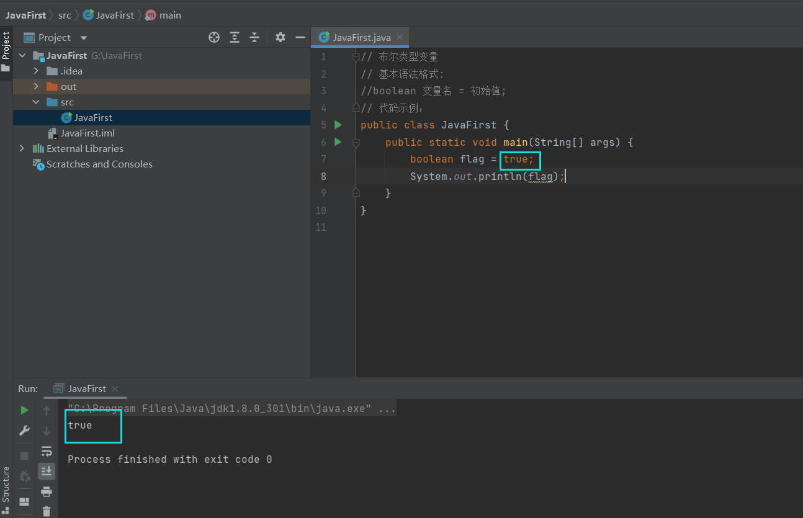
Task: Fold comment block at line 1
Action: pos(356,57)
